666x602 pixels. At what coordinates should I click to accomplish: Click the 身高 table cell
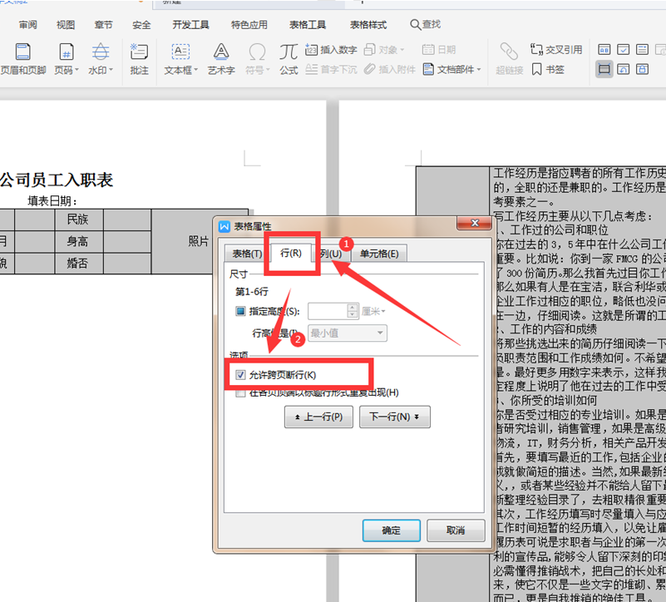click(x=79, y=242)
